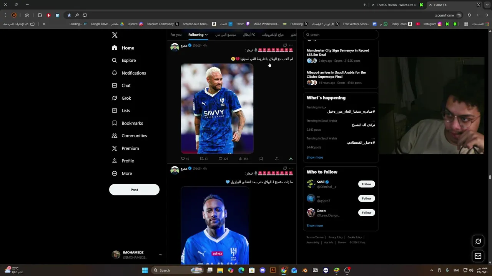Share the first Neymar post
Image resolution: width=492 pixels, height=276 pixels.
[277, 159]
